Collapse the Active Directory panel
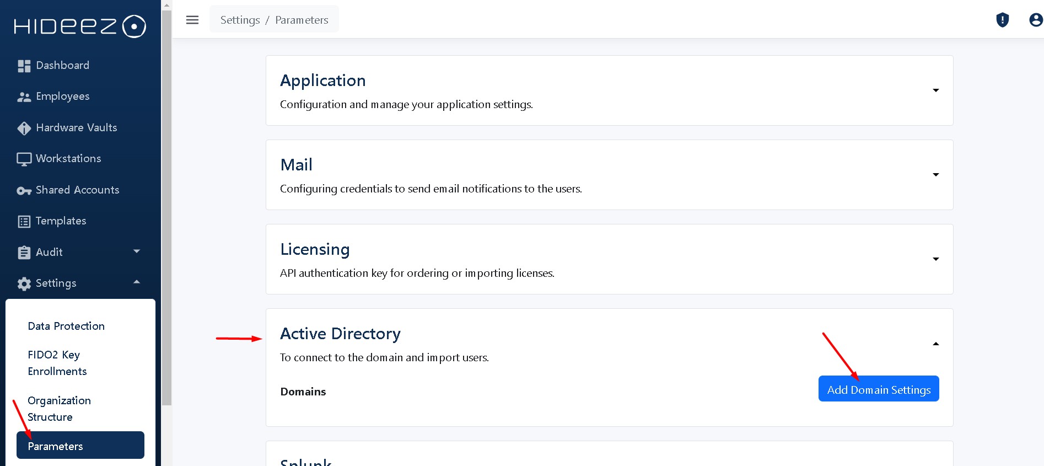Image resolution: width=1044 pixels, height=466 pixels. [935, 344]
